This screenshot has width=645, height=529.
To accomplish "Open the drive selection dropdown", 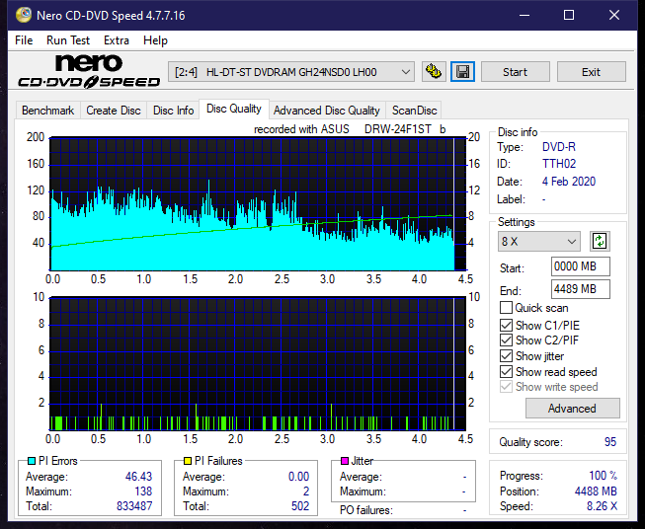I will coord(290,72).
